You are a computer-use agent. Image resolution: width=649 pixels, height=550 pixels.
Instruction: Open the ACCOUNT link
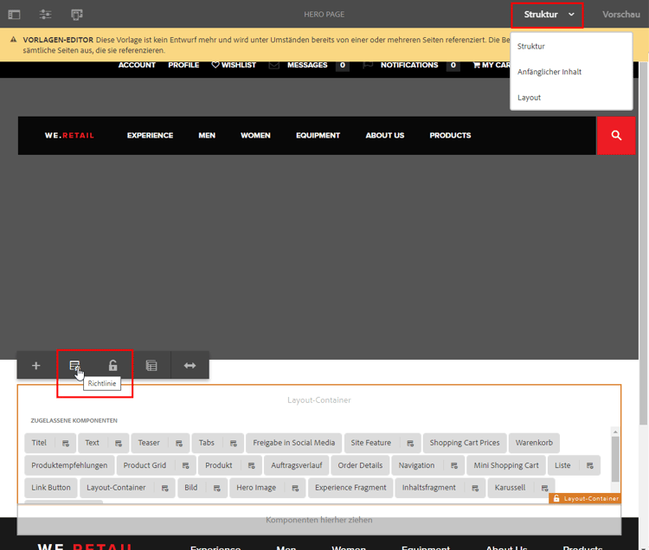coord(137,65)
